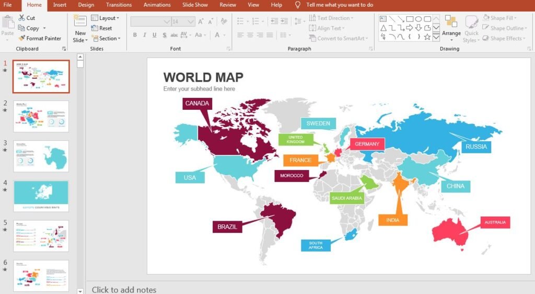Select slide 3 Antarctica thumbnail
Image resolution: width=535 pixels, height=294 pixels.
pos(41,156)
